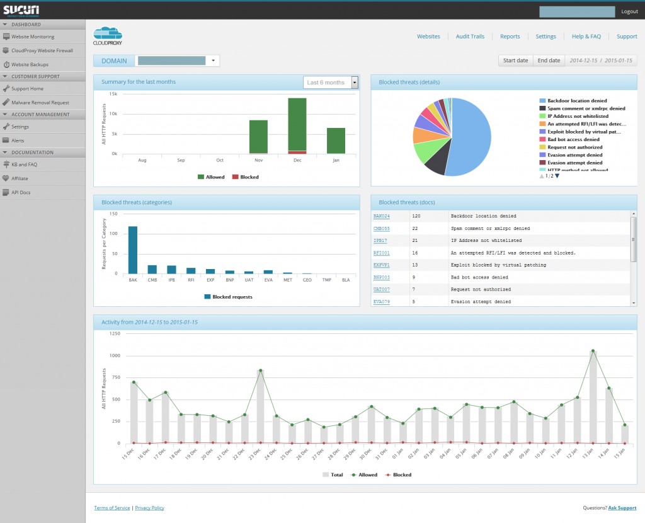Open the Audit Trails menu item
The width and height of the screenshot is (645, 523).
[x=470, y=37]
